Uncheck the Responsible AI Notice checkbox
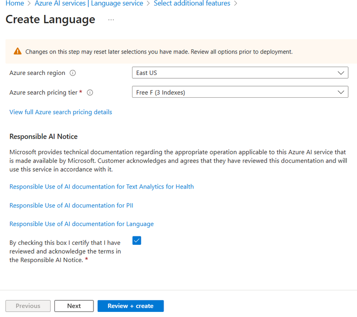 pyautogui.click(x=137, y=241)
